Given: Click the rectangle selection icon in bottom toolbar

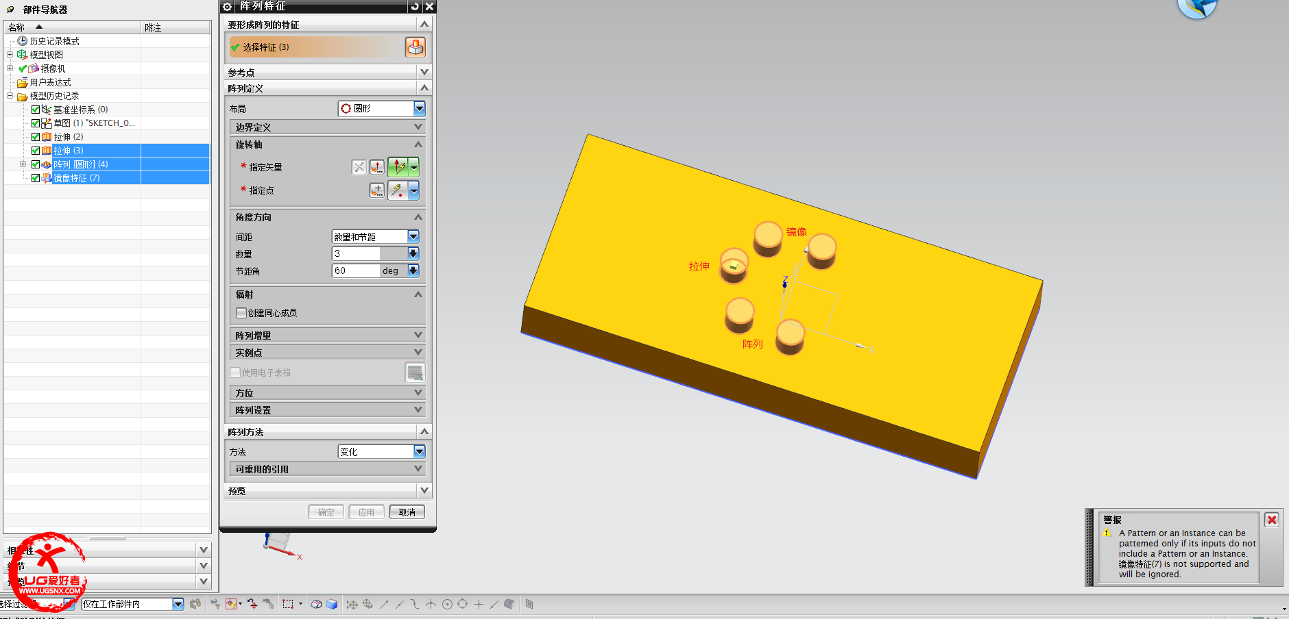Looking at the screenshot, I should tap(288, 604).
